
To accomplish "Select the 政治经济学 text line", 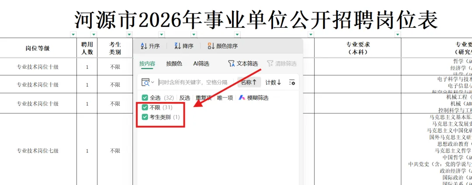I will coord(456,171).
